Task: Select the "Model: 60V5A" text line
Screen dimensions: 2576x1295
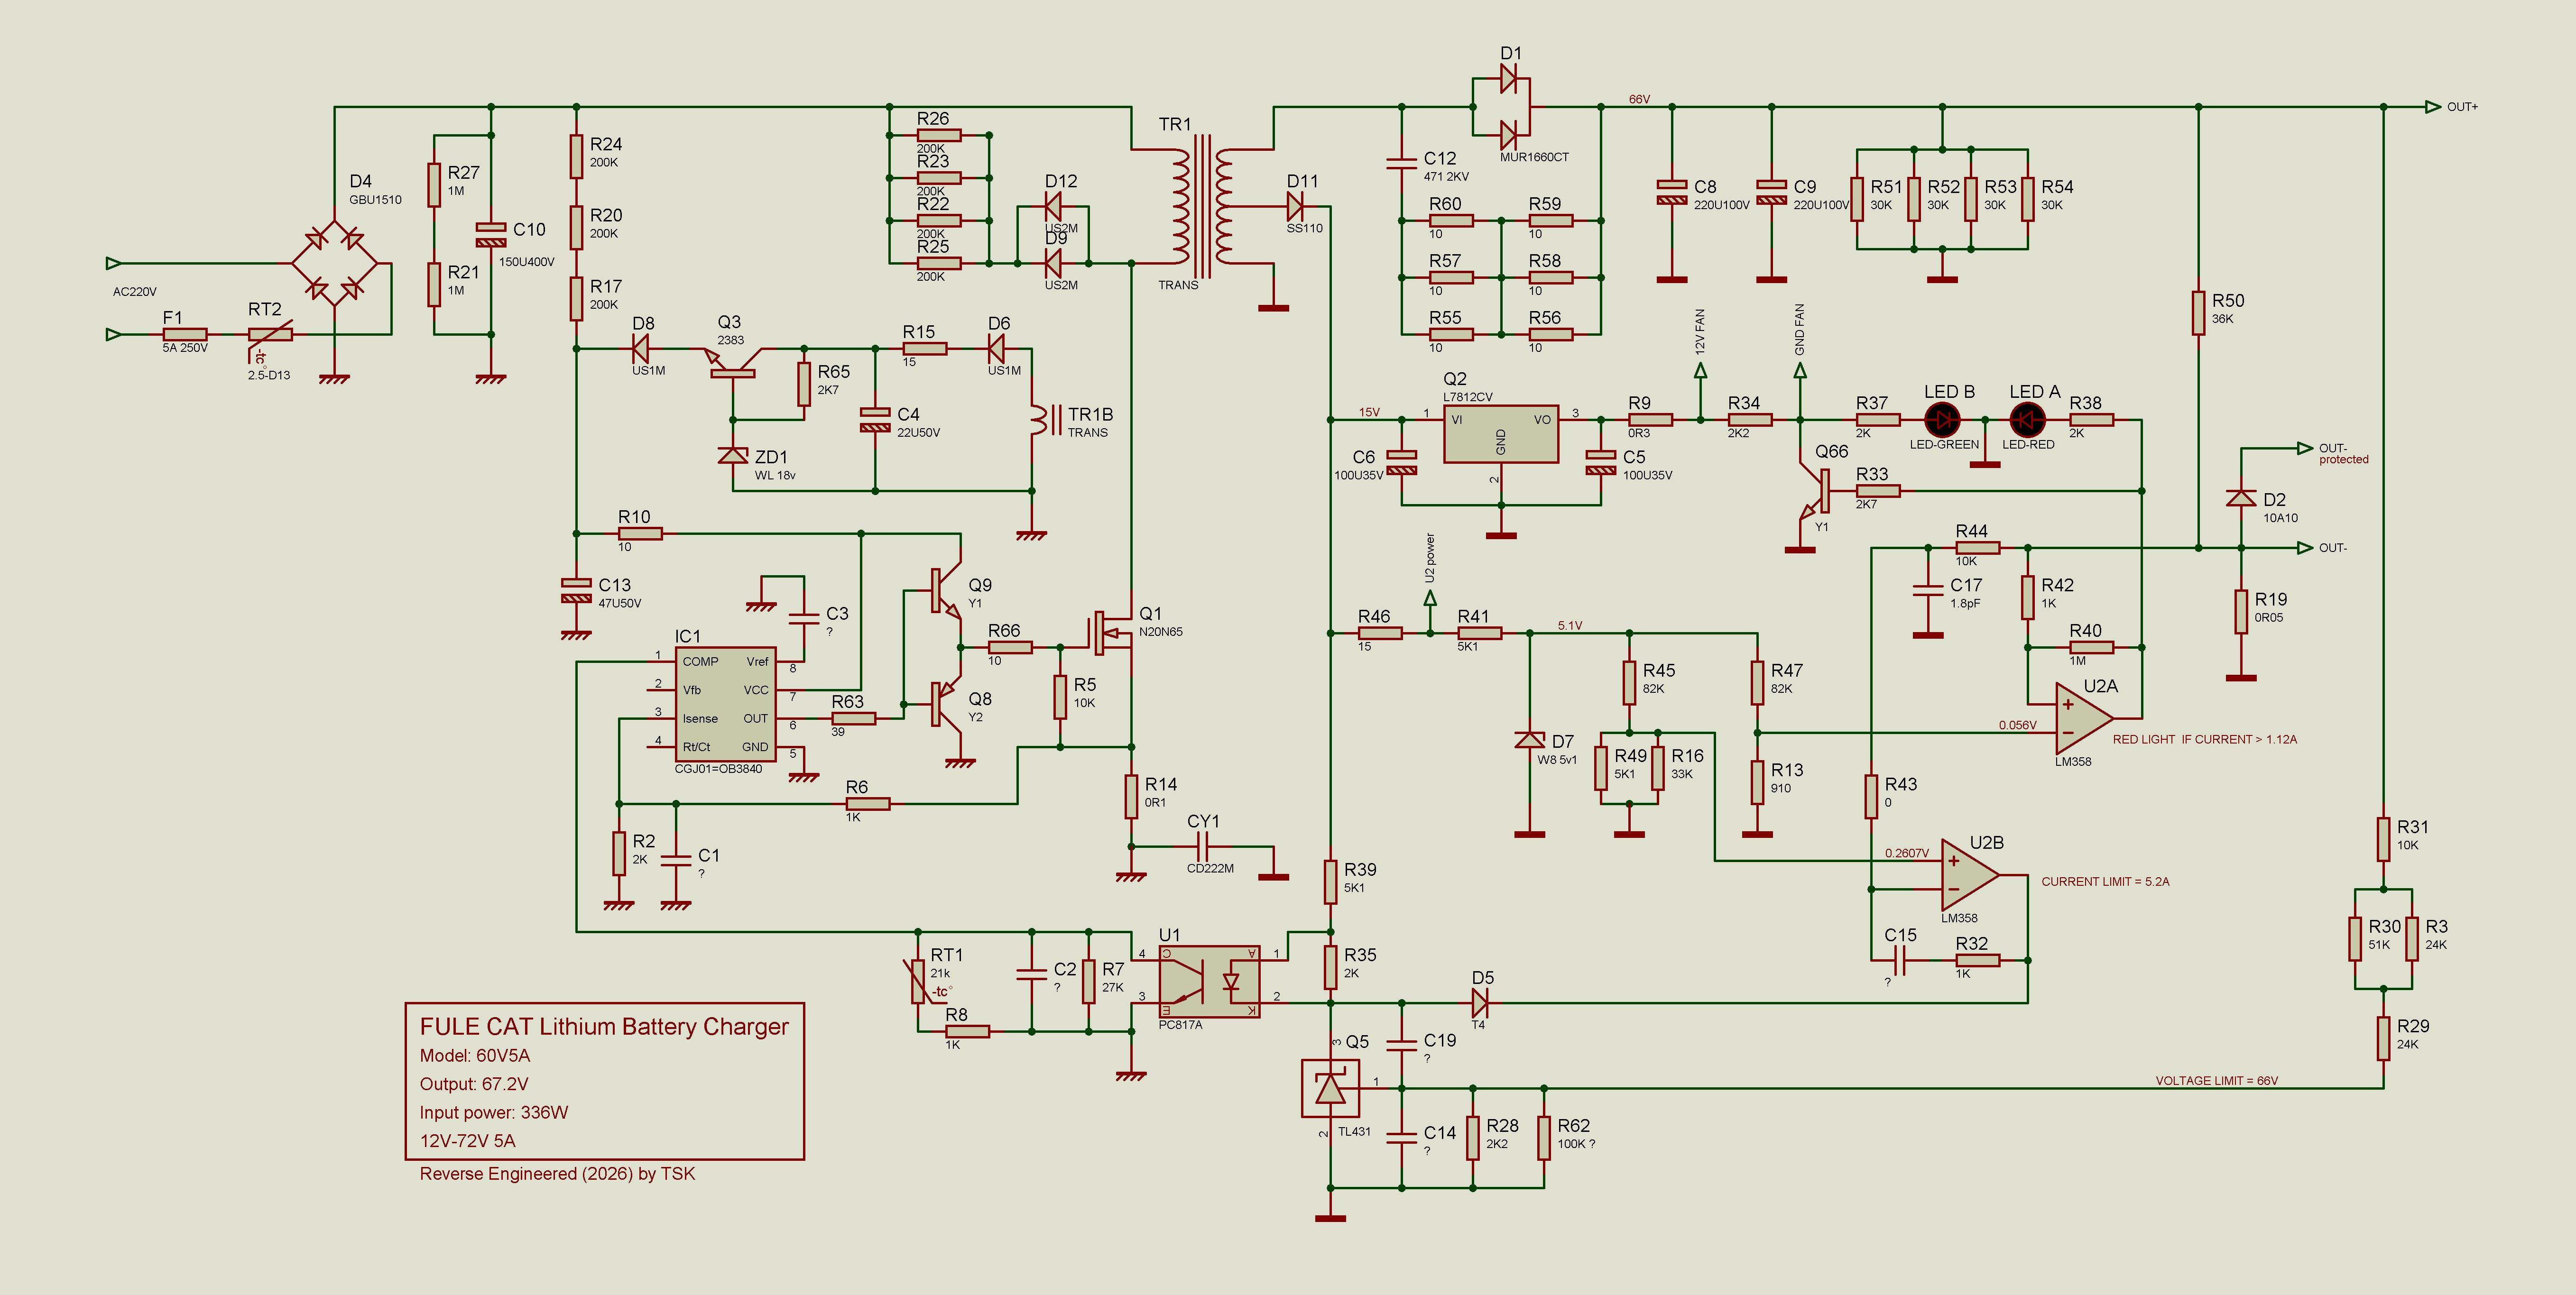Action: 475,1056
